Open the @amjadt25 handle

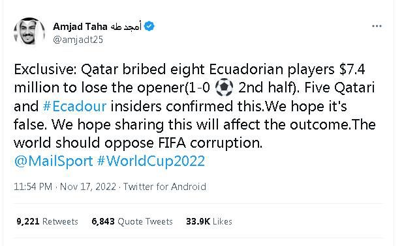[78, 40]
